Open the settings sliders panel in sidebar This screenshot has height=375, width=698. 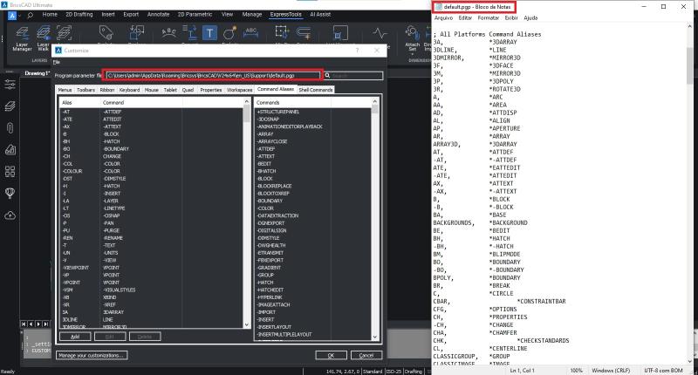pyautogui.click(x=10, y=84)
